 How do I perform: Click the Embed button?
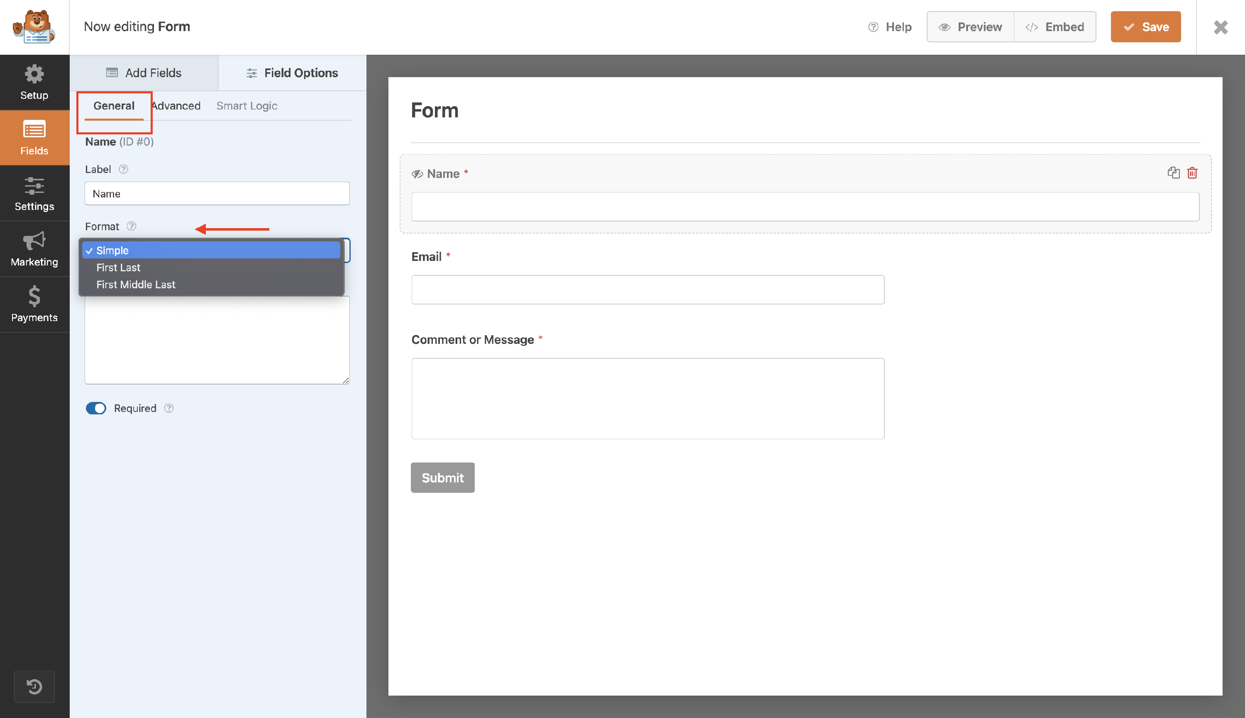[1055, 27]
